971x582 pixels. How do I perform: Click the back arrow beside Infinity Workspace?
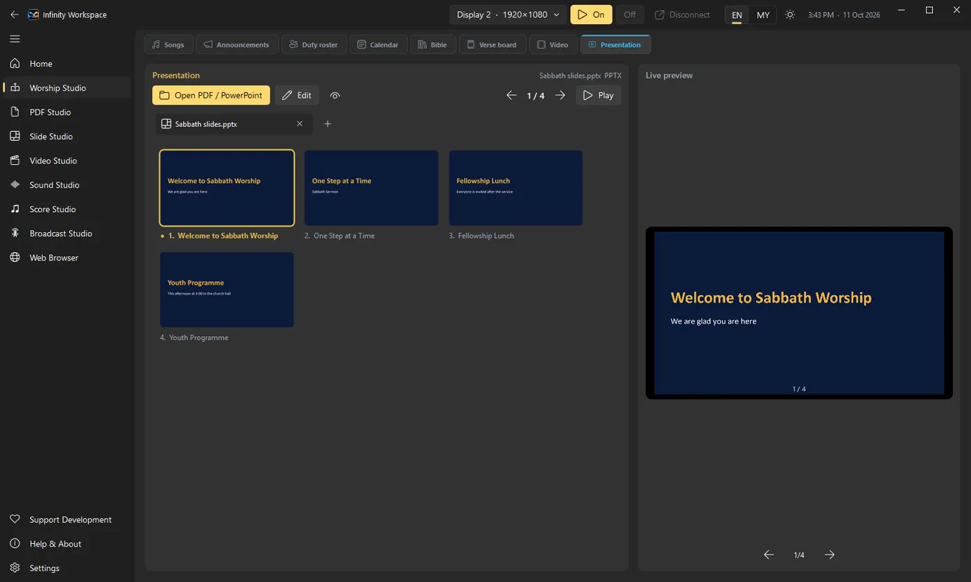click(15, 15)
